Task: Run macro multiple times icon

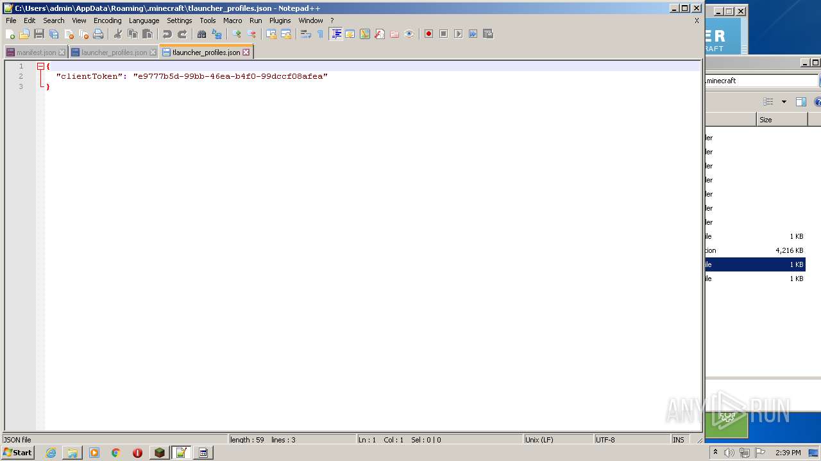Action: 473,34
